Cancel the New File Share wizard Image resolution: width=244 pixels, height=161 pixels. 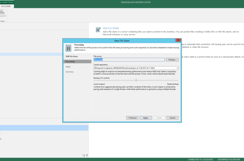[x=172, y=118]
